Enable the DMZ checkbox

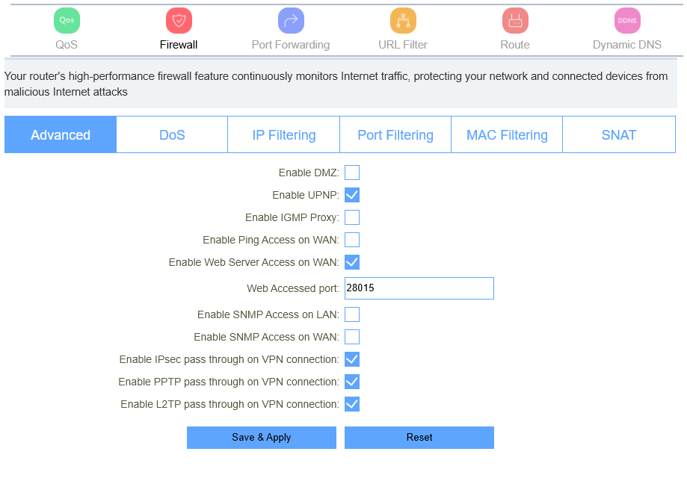(x=352, y=173)
